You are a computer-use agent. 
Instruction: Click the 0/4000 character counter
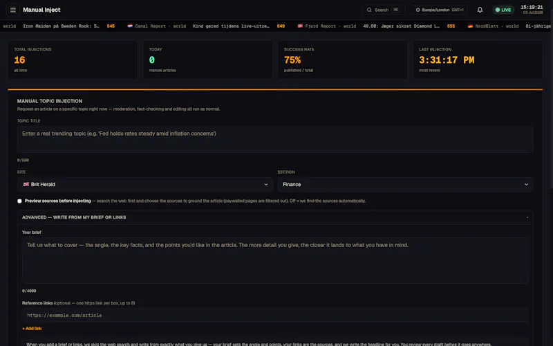coord(29,291)
